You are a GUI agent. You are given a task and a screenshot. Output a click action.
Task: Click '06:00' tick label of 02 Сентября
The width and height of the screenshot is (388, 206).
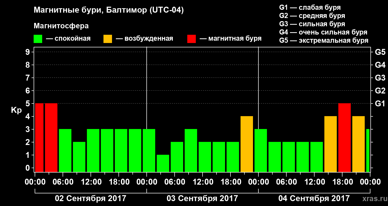point(63,182)
